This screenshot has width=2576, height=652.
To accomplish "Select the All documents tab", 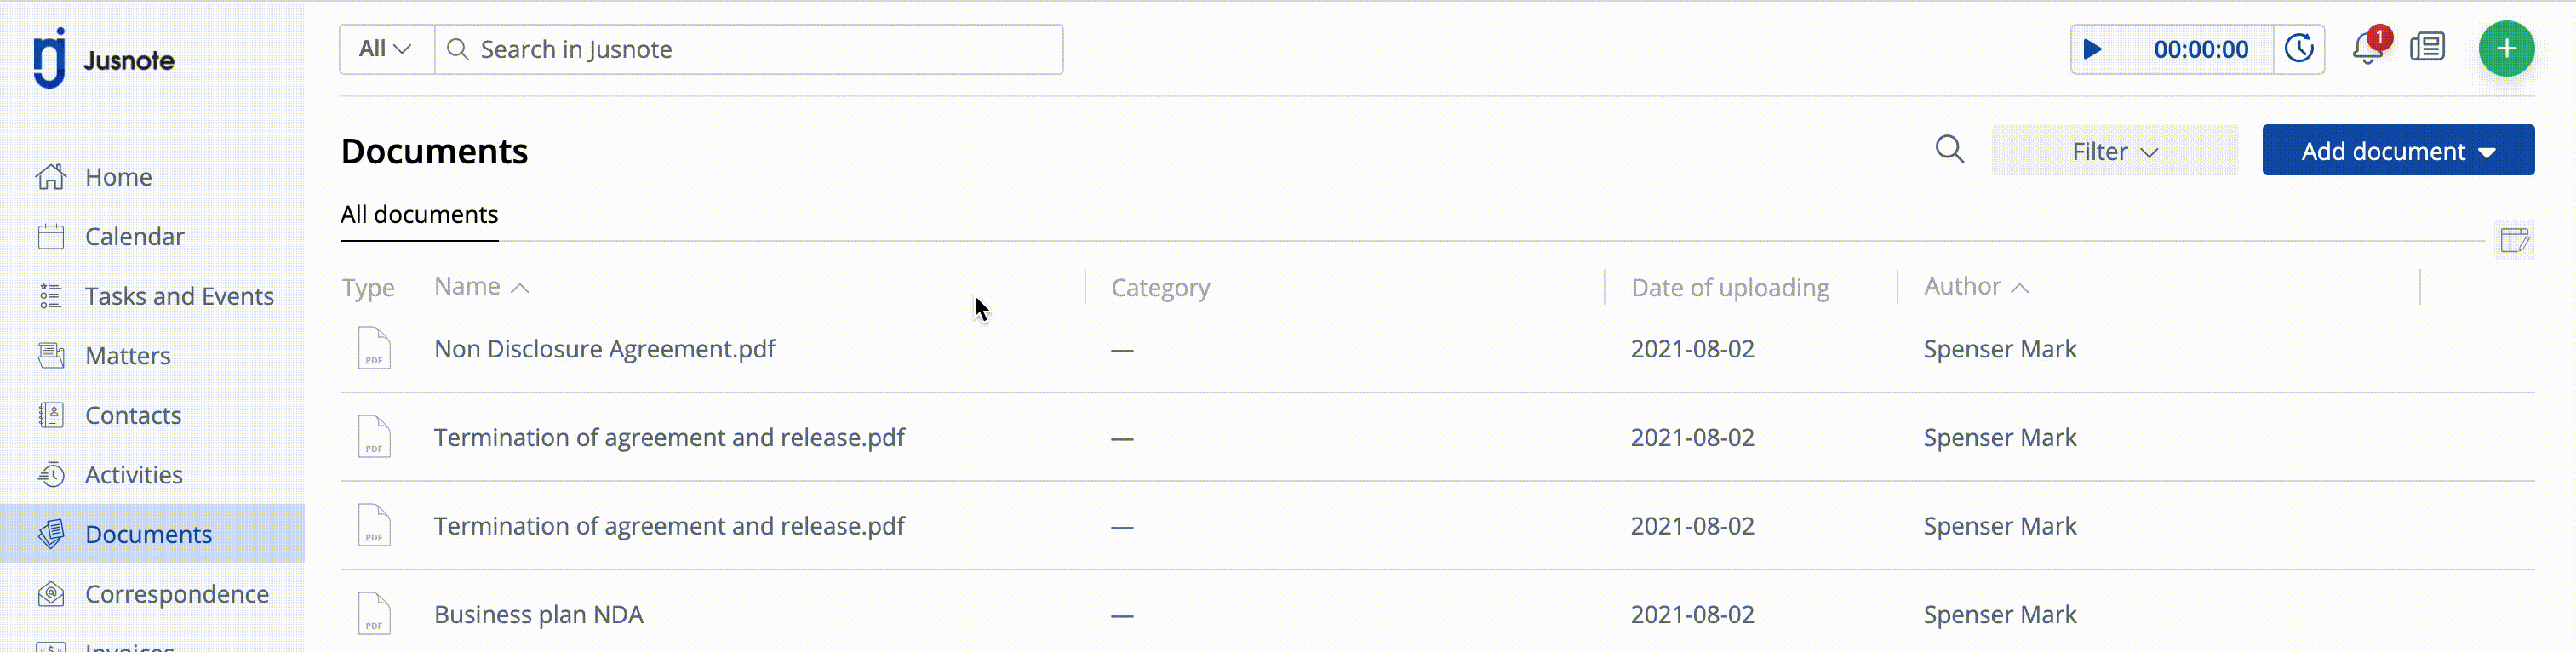I will pyautogui.click(x=419, y=215).
